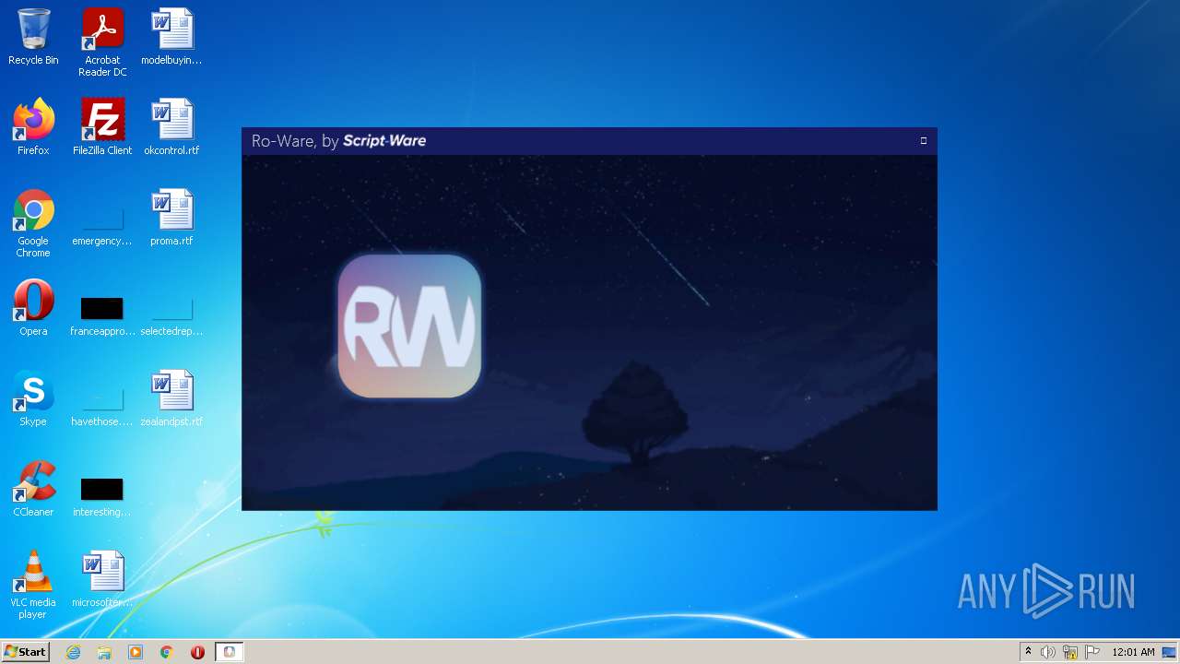Open Windows Explorer from the taskbar
Viewport: 1180px width, 664px height.
coord(104,652)
